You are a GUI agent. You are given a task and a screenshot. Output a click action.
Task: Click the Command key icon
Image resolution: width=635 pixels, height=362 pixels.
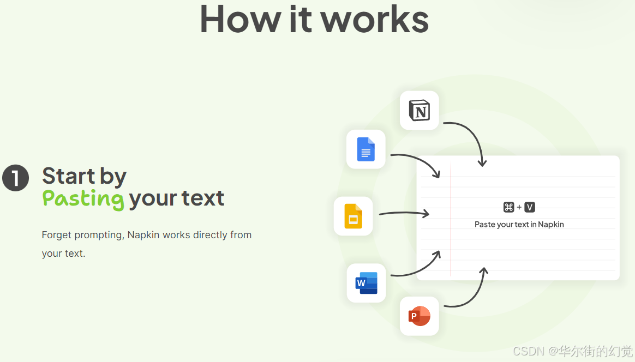point(508,207)
